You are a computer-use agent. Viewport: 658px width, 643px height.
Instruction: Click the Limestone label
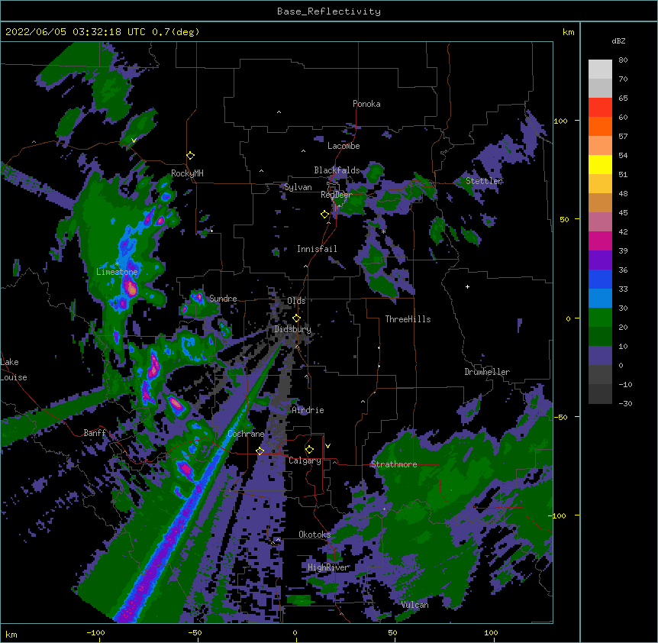117,272
